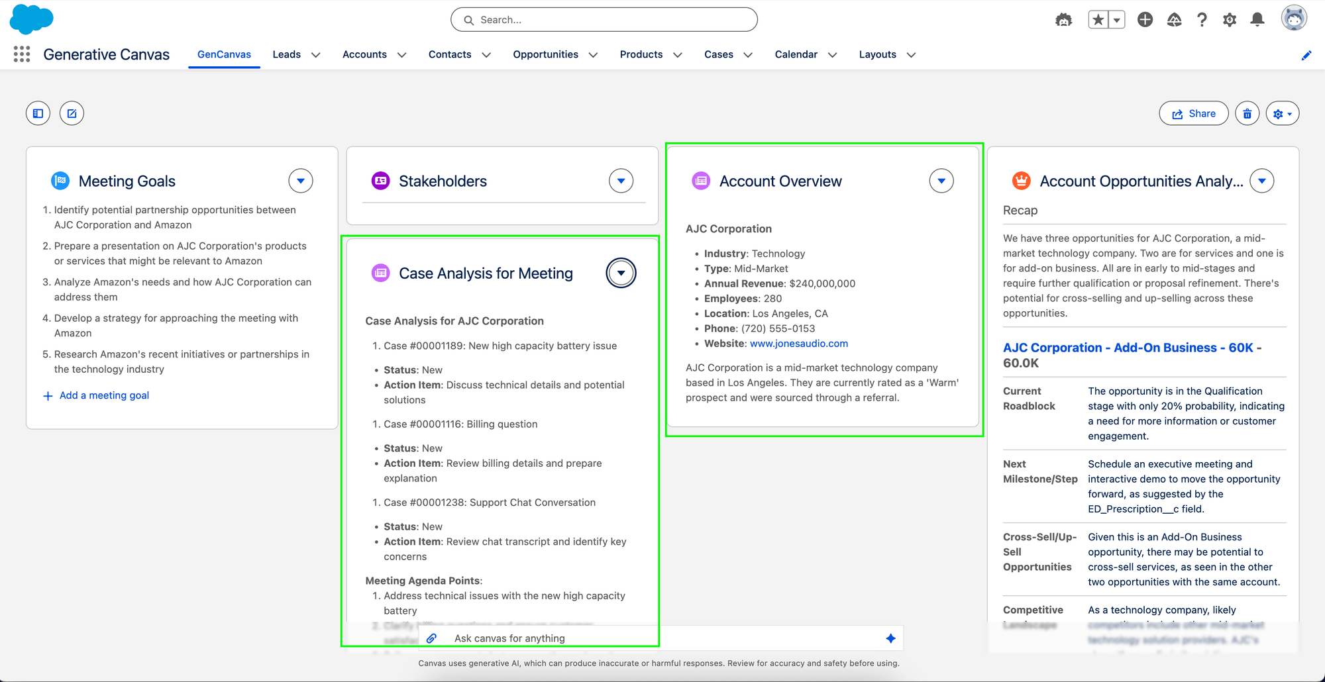
Task: Expand the Account Overview panel menu
Action: (941, 180)
